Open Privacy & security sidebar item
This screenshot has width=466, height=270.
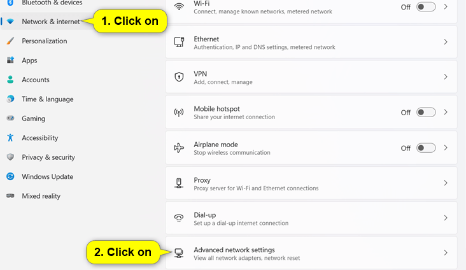pyautogui.click(x=48, y=157)
